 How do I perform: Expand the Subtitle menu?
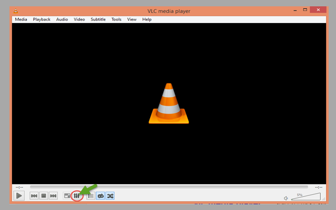click(x=98, y=19)
